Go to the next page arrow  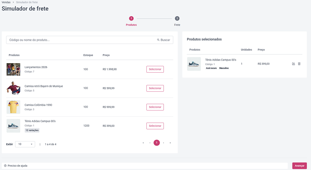163,143
